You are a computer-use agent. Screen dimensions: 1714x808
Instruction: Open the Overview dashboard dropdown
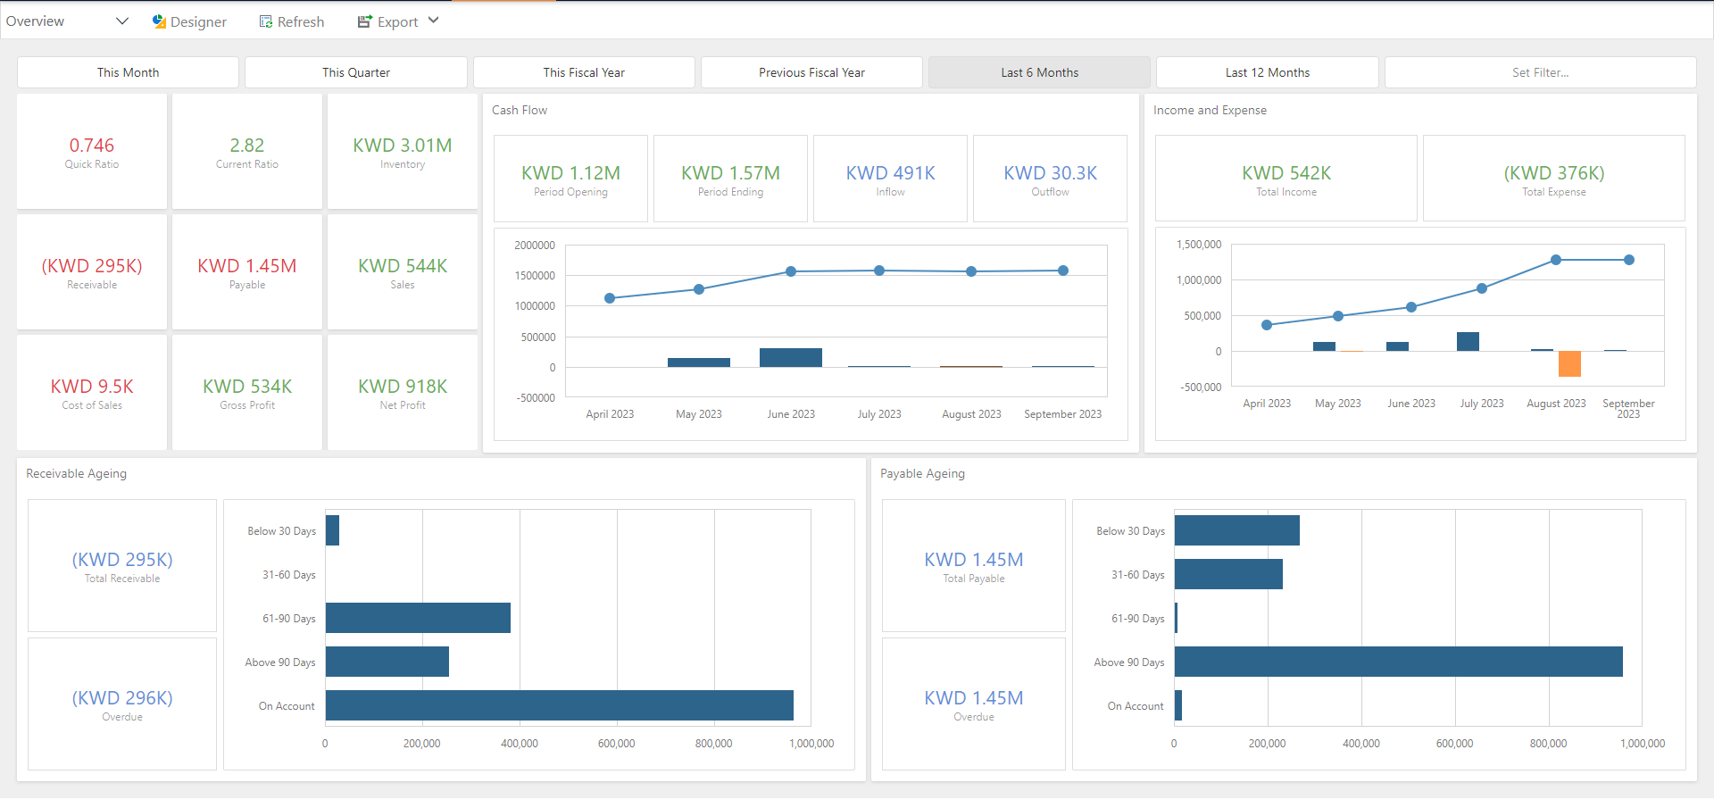pyautogui.click(x=122, y=21)
